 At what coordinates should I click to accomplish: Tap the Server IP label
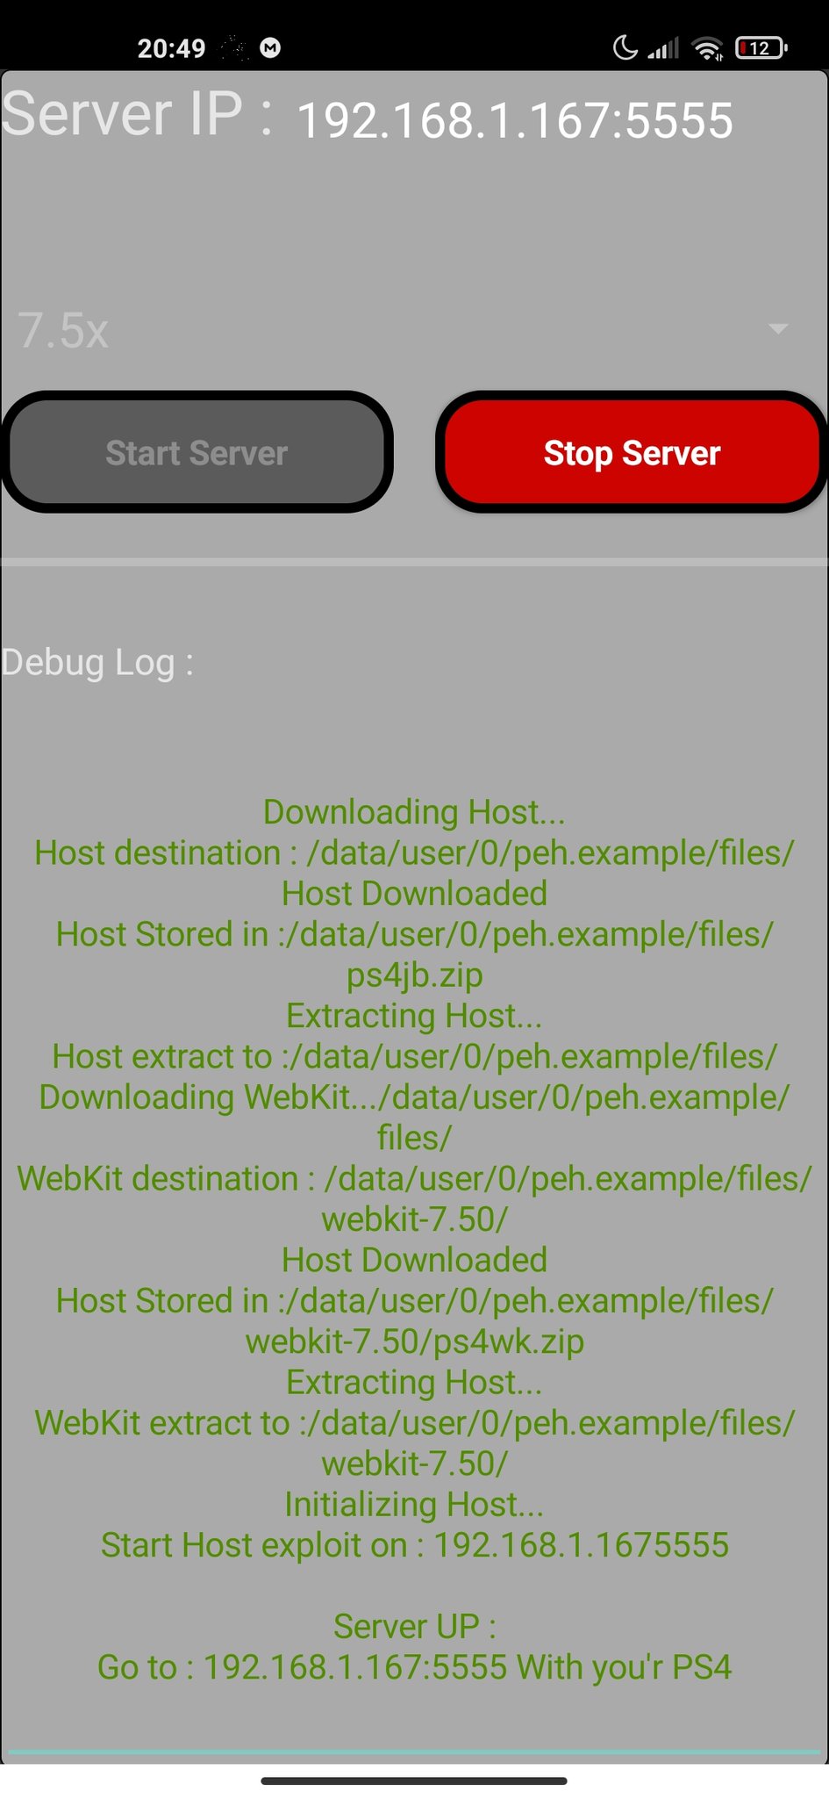[x=137, y=114]
